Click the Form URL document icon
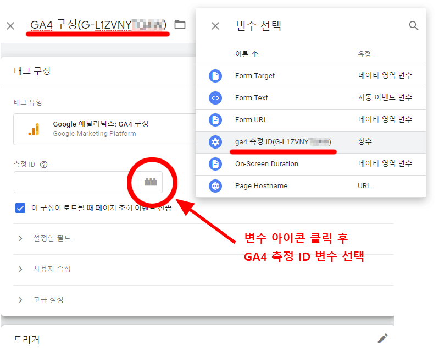The height and width of the screenshot is (350, 439). [x=215, y=120]
